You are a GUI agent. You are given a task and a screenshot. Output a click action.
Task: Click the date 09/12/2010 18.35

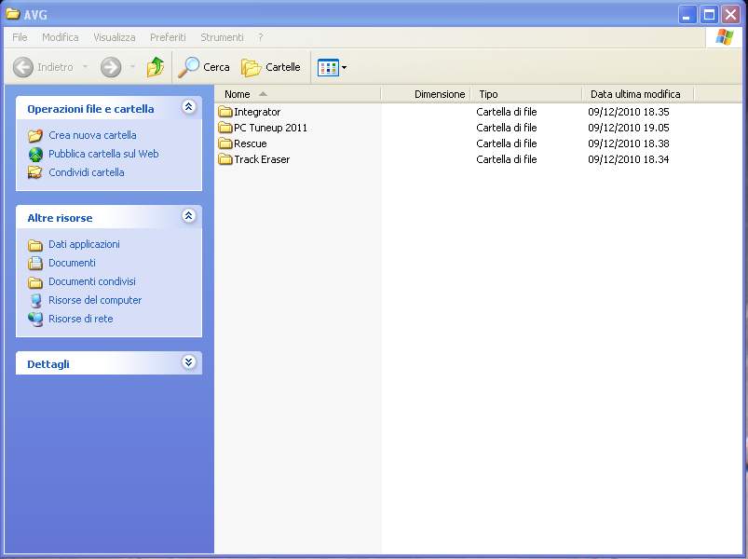(629, 112)
